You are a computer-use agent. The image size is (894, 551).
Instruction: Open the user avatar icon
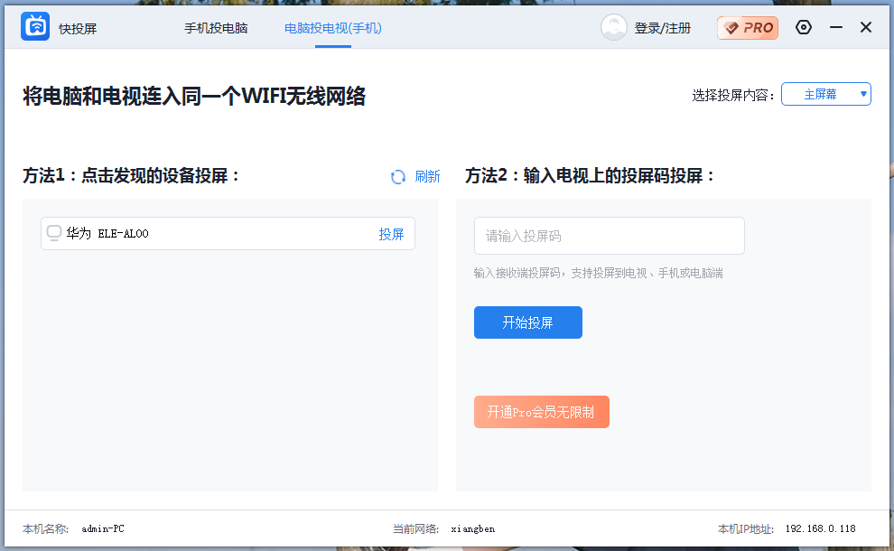pos(613,27)
